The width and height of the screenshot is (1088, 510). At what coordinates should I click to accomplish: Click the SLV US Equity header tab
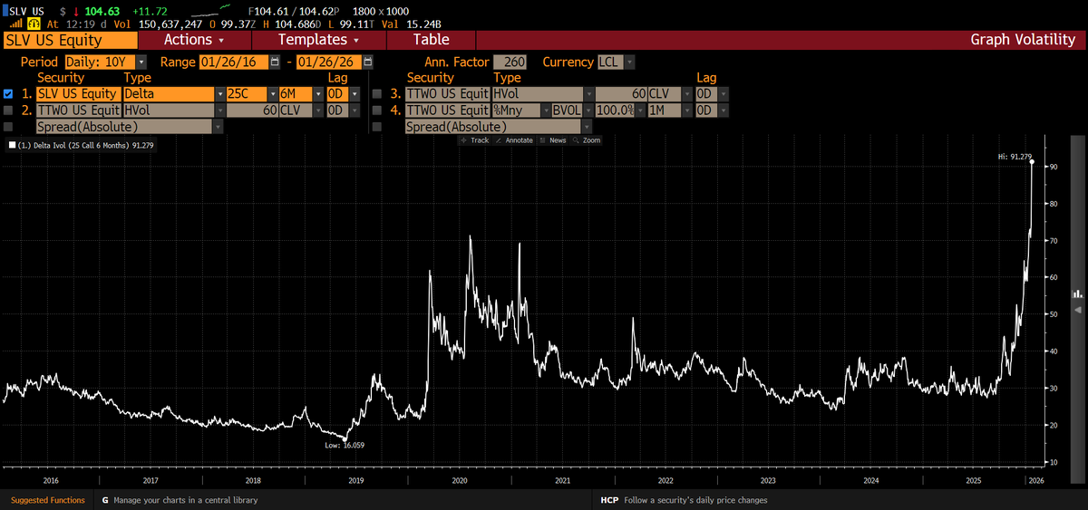(x=69, y=40)
